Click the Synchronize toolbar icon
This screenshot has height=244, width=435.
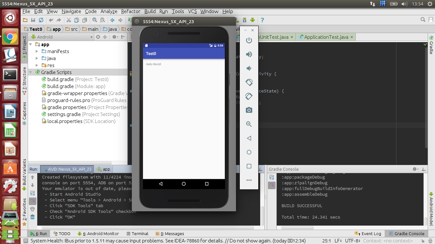tap(41, 20)
